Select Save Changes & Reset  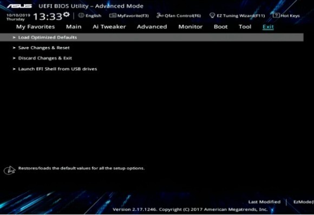pos(44,48)
